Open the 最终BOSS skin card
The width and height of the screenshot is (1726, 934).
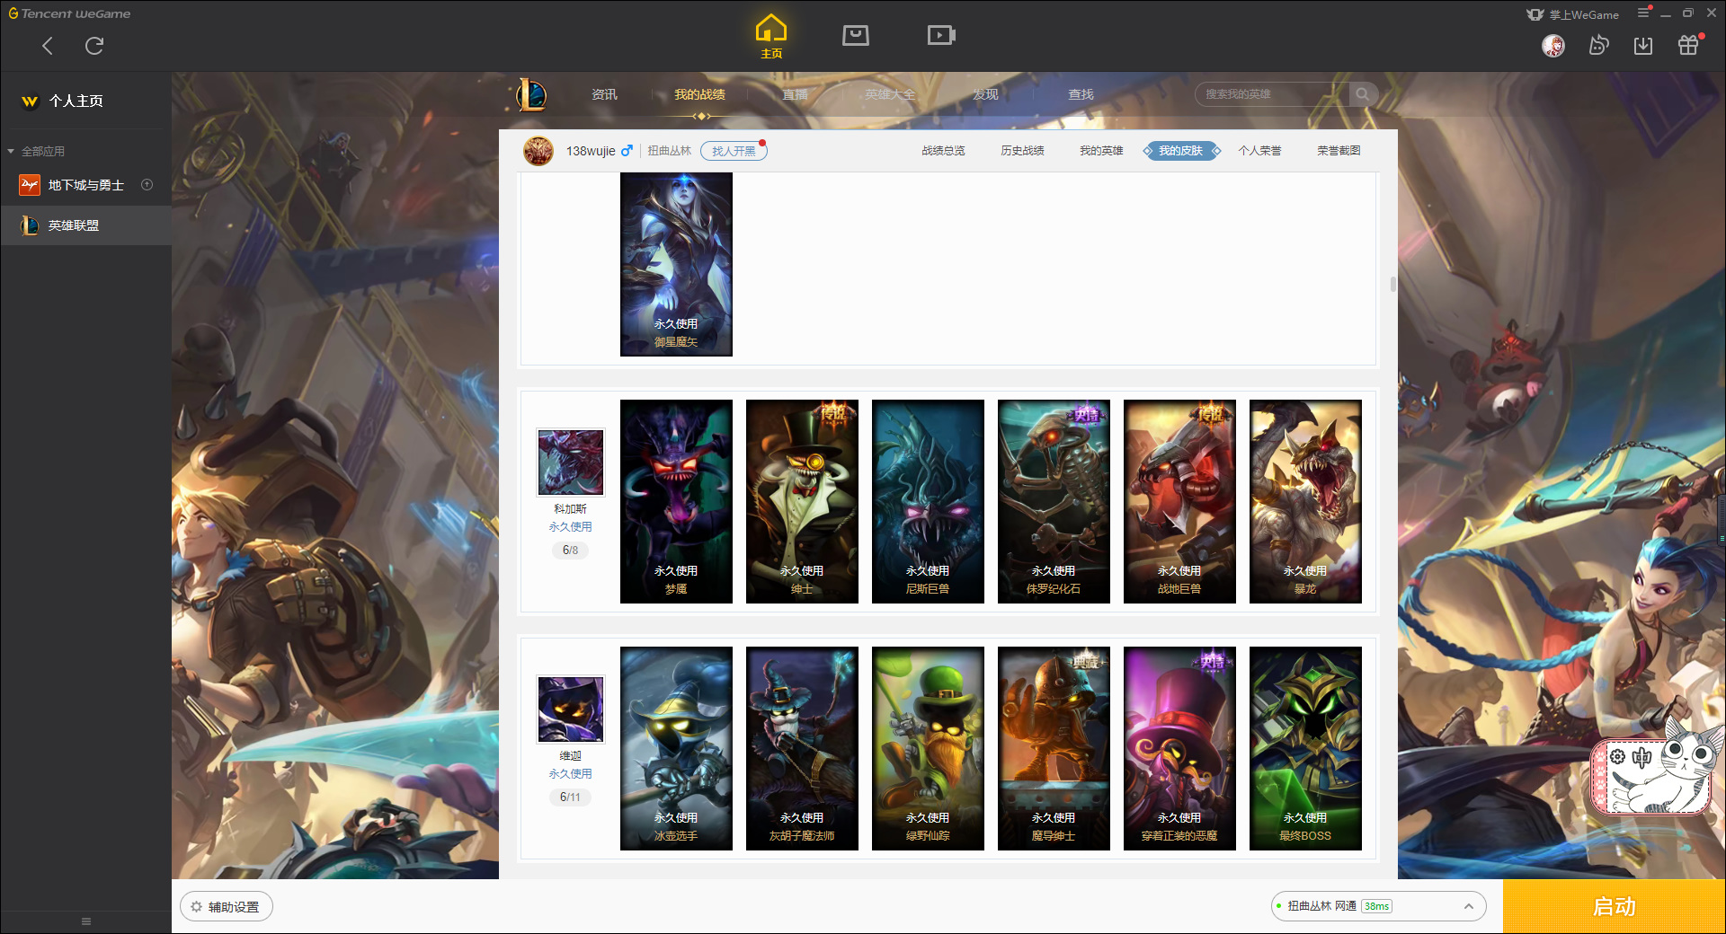(x=1305, y=748)
